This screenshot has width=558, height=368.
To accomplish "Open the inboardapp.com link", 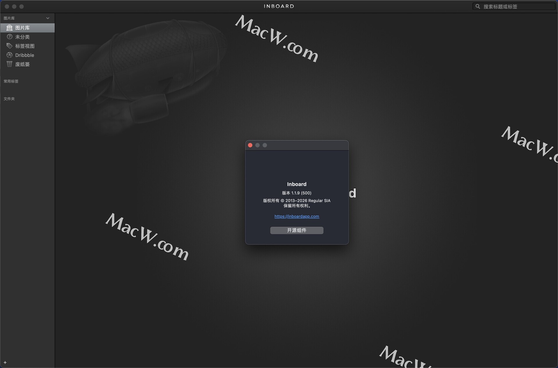I will (x=296, y=216).
